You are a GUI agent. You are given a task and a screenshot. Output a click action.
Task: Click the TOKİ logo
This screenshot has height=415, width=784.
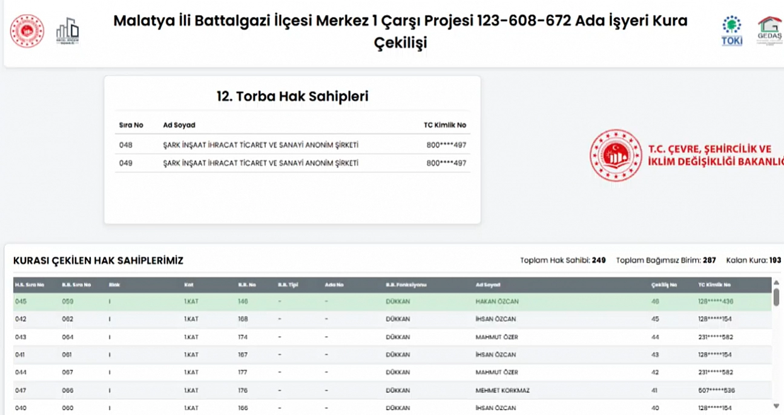(x=731, y=31)
